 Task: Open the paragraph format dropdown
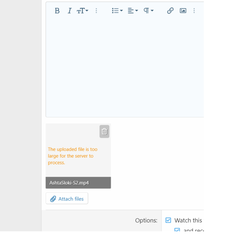click(x=148, y=11)
